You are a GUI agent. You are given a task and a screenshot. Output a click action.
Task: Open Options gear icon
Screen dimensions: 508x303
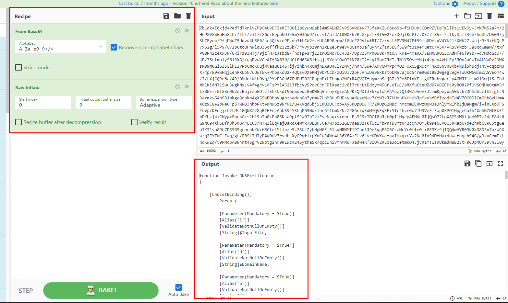click(x=455, y=4)
